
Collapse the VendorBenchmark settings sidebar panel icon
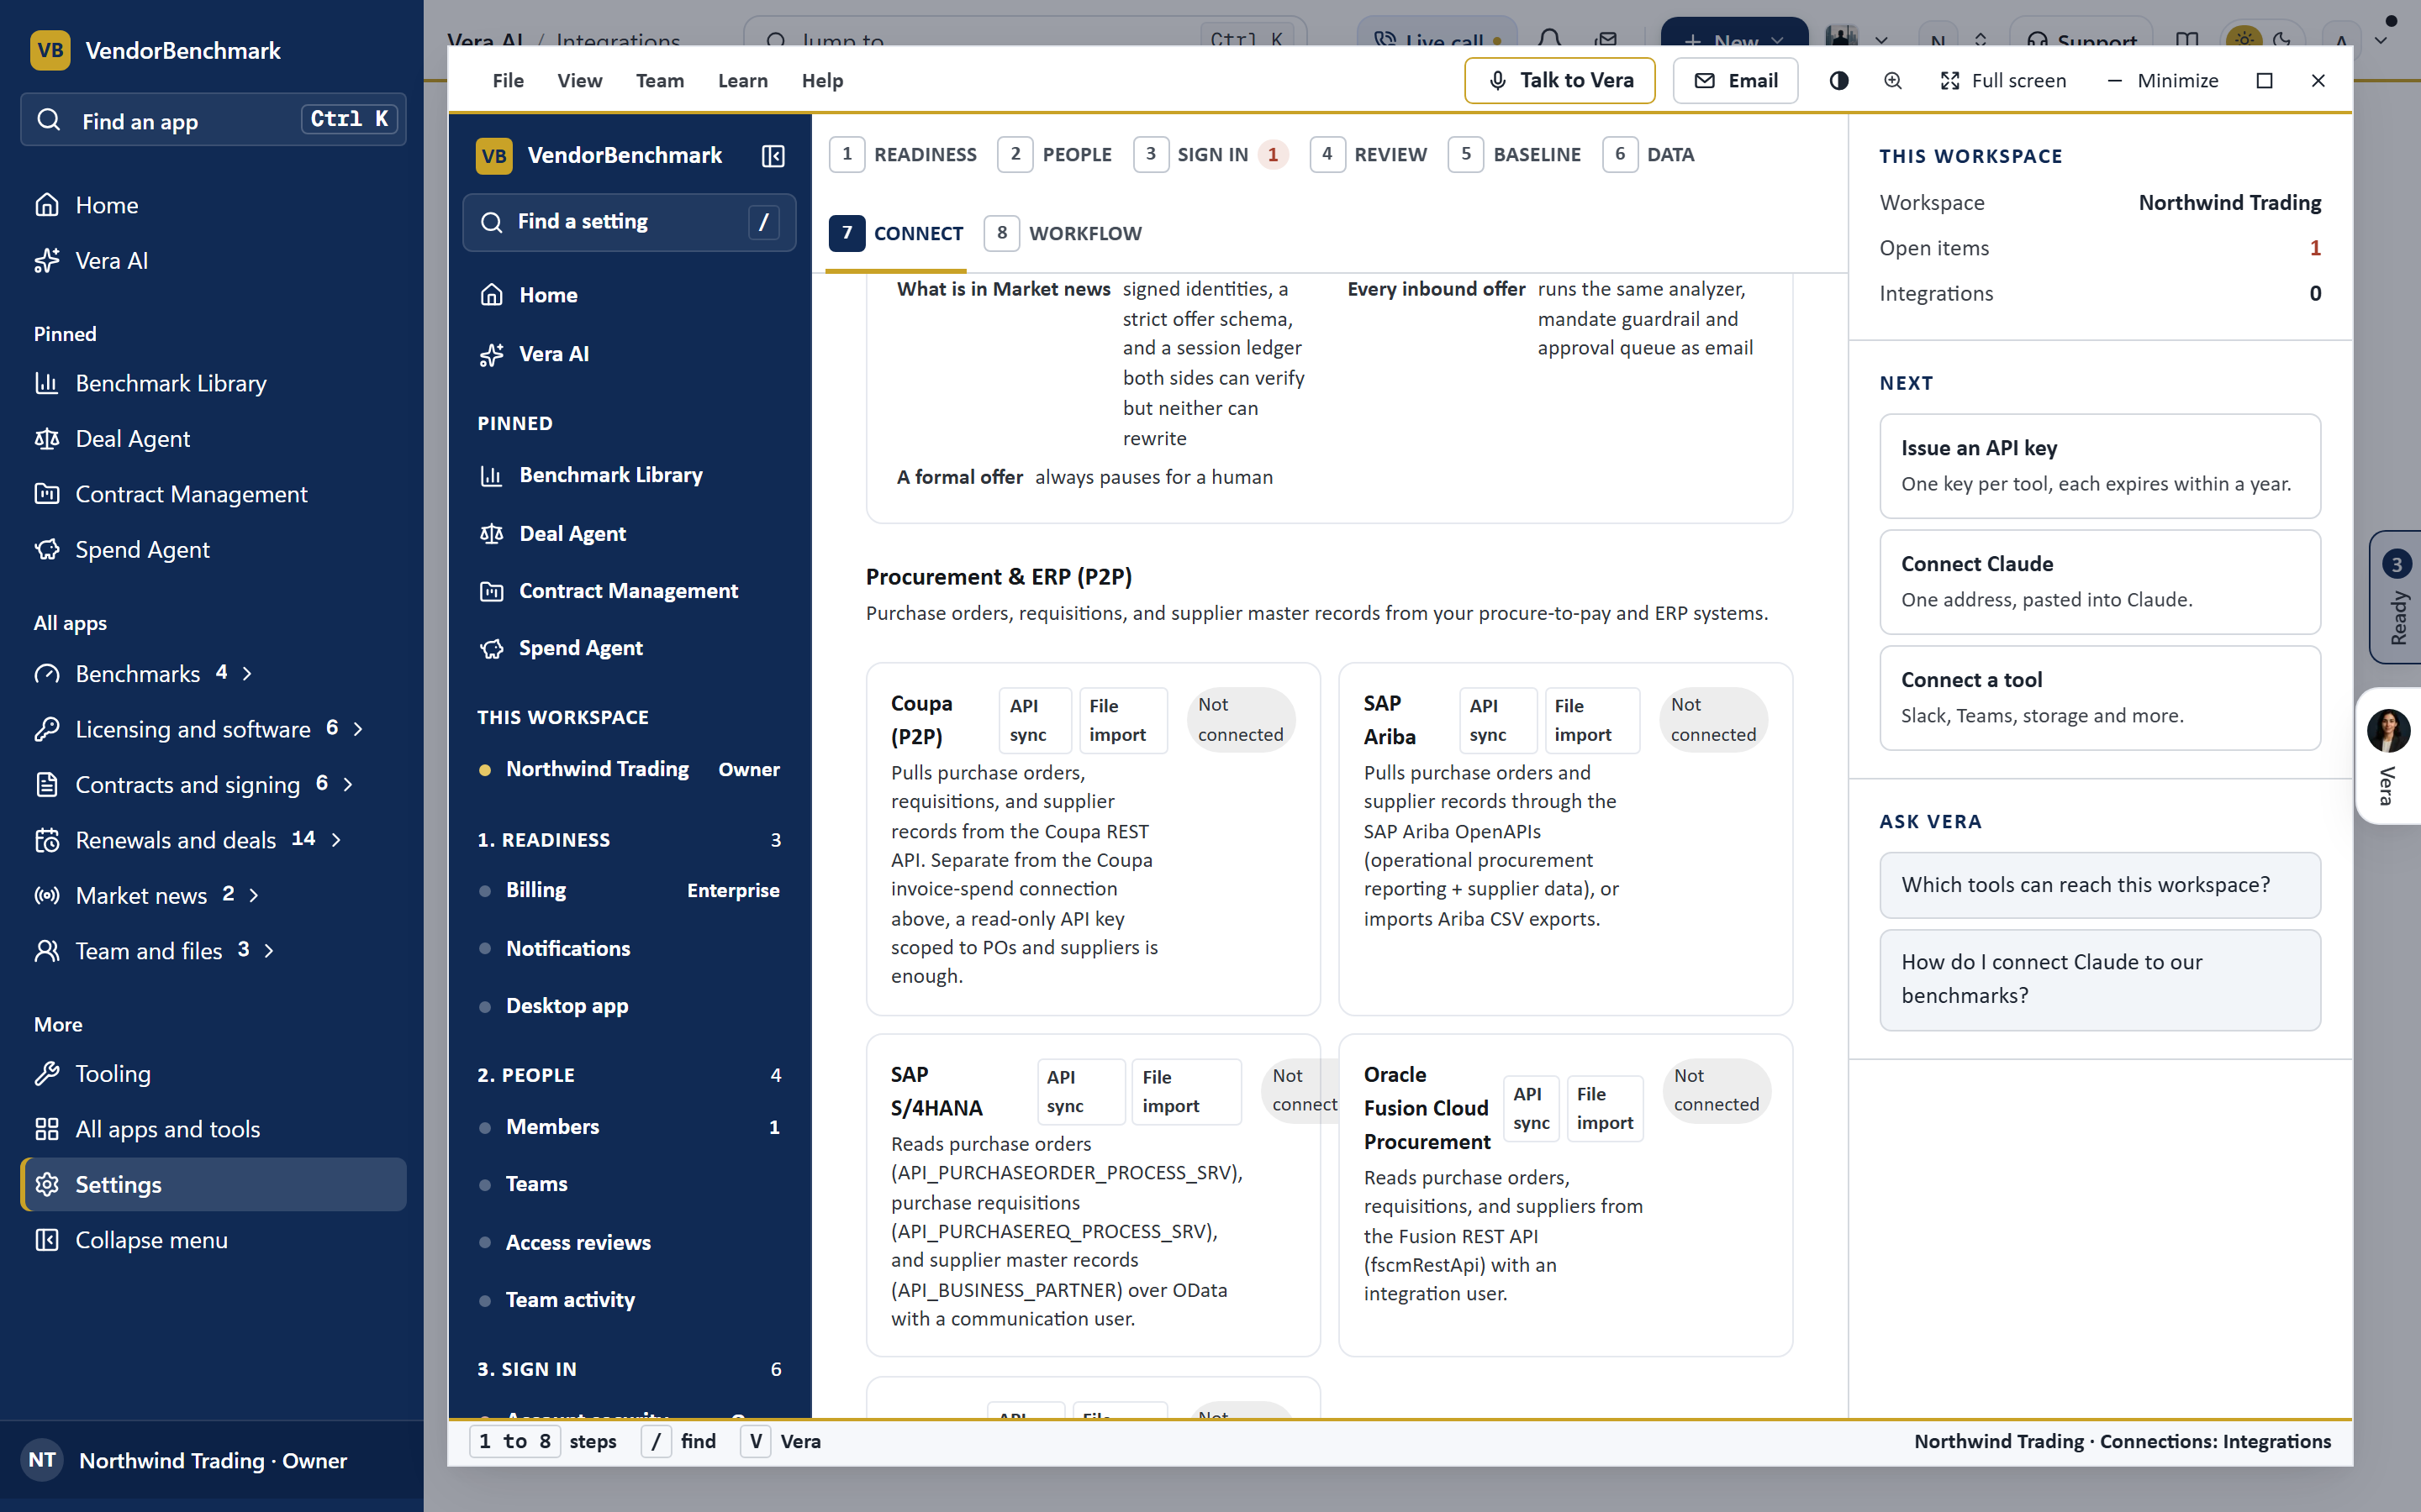(773, 156)
